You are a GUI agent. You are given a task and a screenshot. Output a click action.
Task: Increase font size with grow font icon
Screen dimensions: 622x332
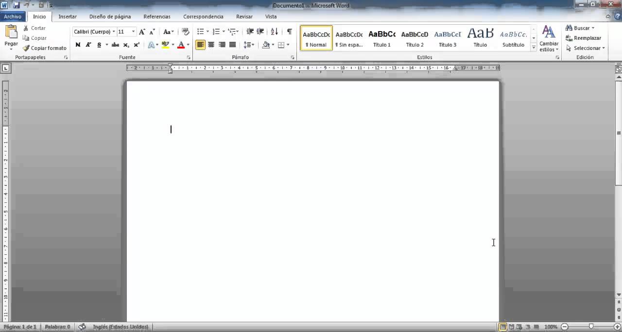(x=142, y=32)
